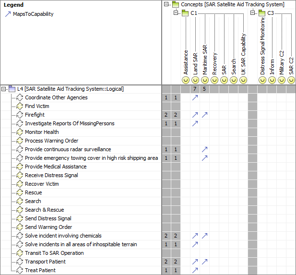The width and height of the screenshot is (296, 275).
Task: Select the Receive Distress Signal row
Action: click(81, 175)
